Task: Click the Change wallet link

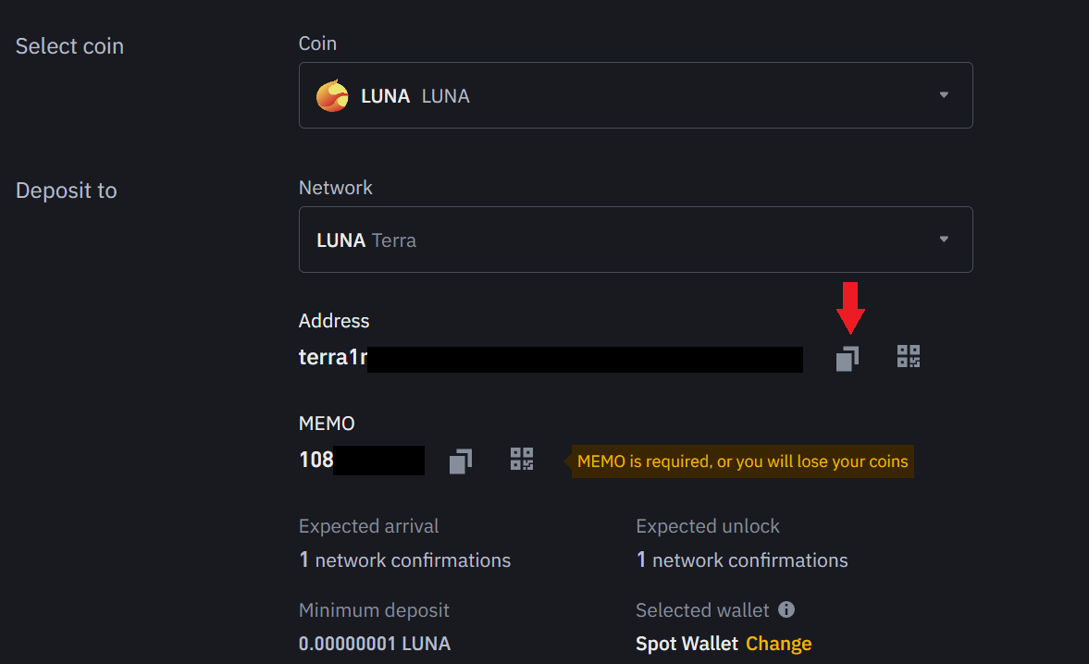Action: pyautogui.click(x=778, y=644)
